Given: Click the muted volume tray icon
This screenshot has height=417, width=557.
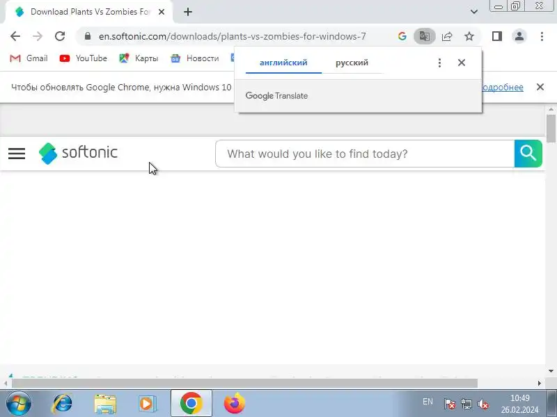Looking at the screenshot, I should pos(483,404).
